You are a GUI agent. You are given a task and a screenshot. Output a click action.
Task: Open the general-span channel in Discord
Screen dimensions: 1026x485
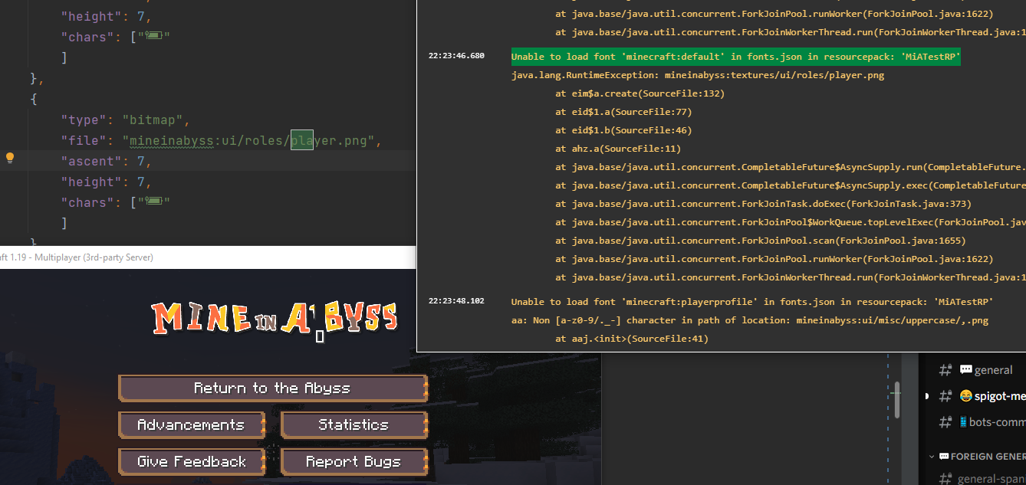pyautogui.click(x=982, y=480)
